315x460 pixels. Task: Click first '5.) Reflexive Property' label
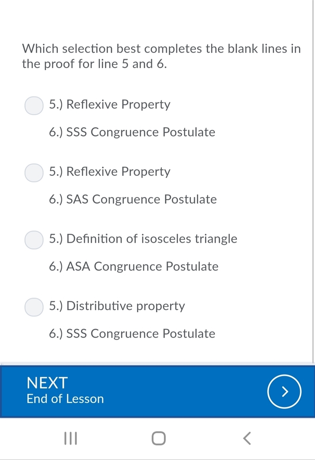[109, 104]
